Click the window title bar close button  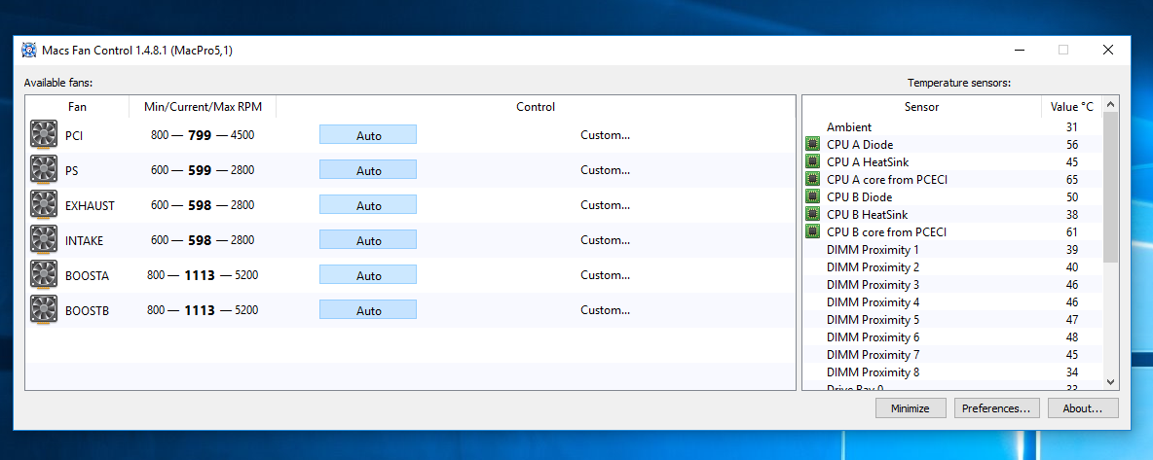1108,50
